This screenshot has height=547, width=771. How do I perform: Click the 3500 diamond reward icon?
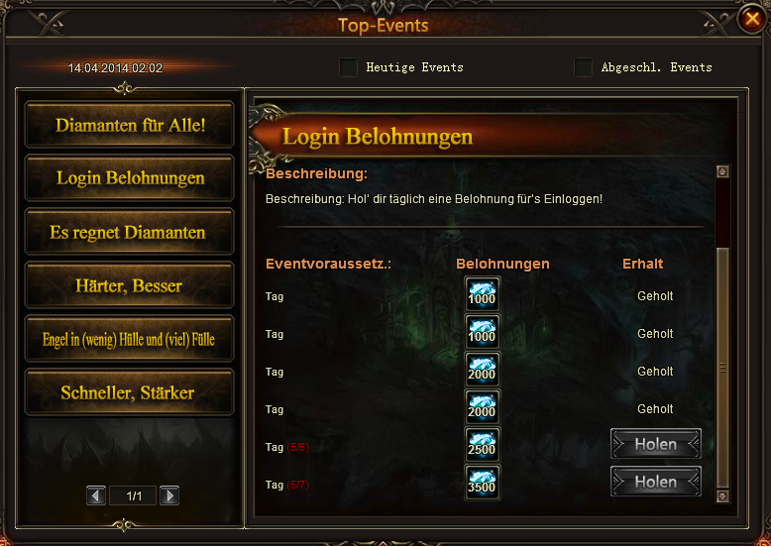pyautogui.click(x=483, y=483)
